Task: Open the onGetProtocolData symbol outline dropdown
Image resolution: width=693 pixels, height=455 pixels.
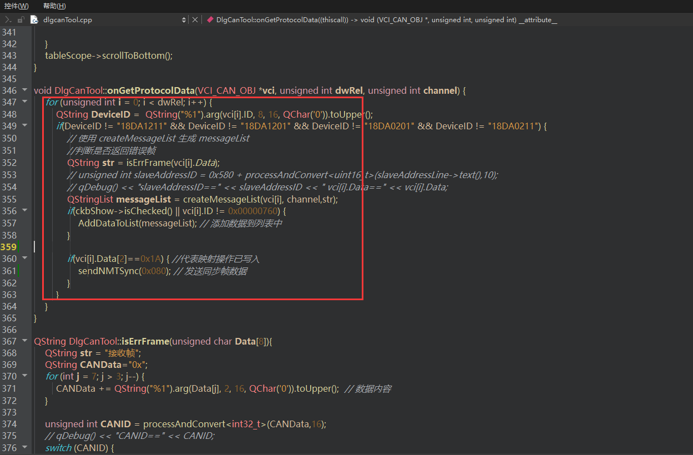Action: [x=387, y=19]
